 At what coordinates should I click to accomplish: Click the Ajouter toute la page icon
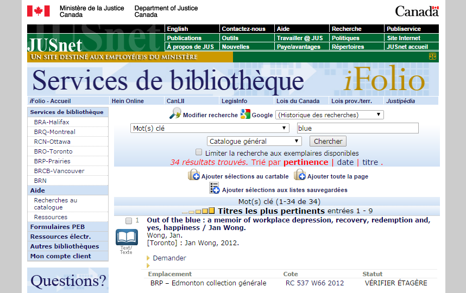(x=300, y=175)
